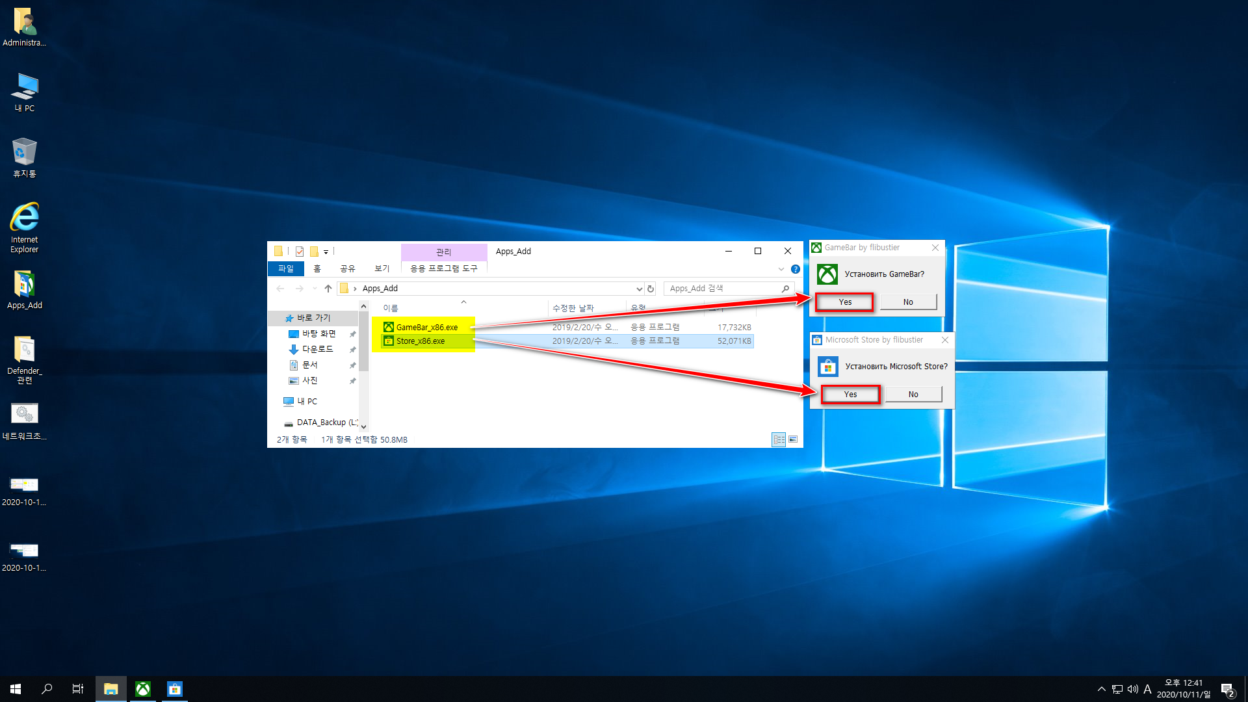
Task: Expand the ribbon chevron
Action: pyautogui.click(x=781, y=269)
